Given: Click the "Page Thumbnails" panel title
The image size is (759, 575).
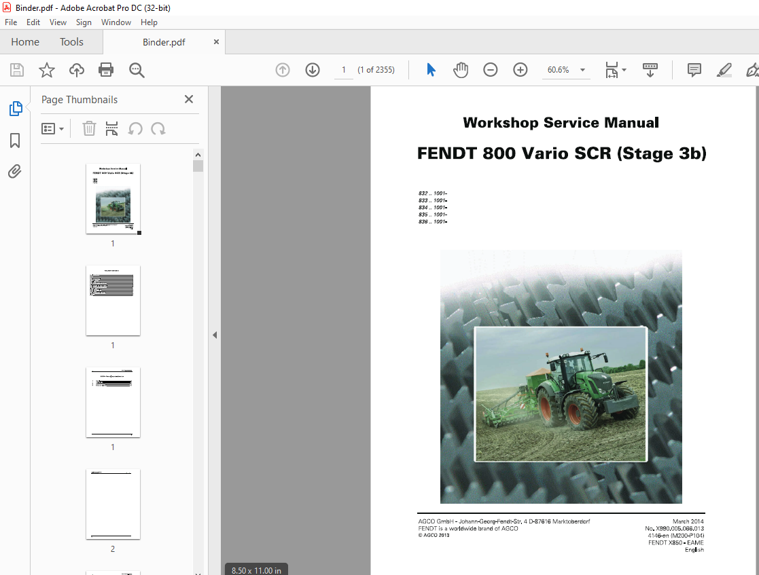Looking at the screenshot, I should point(80,100).
